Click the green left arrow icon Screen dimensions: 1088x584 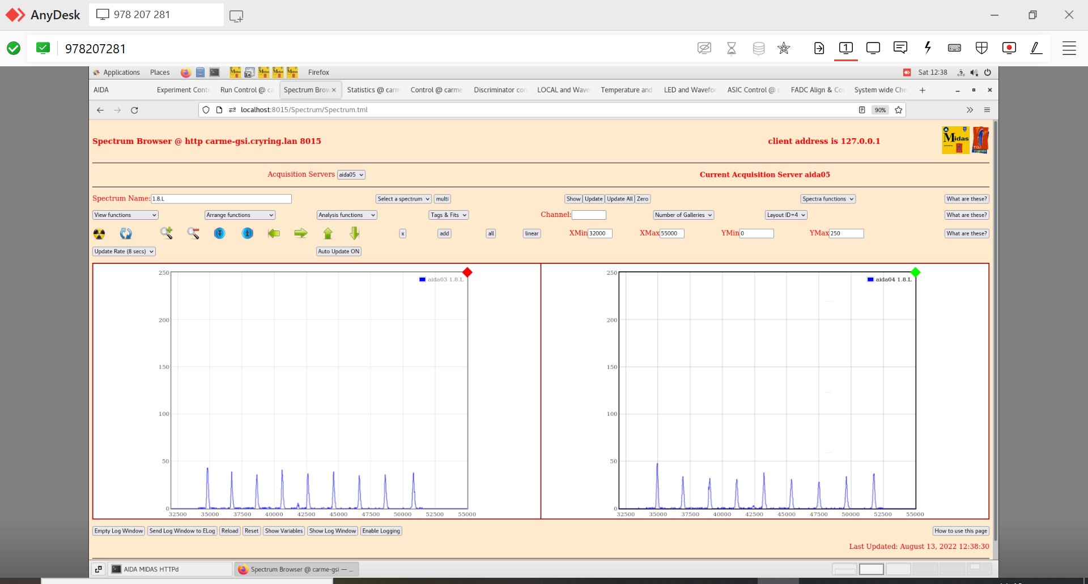[x=274, y=233]
